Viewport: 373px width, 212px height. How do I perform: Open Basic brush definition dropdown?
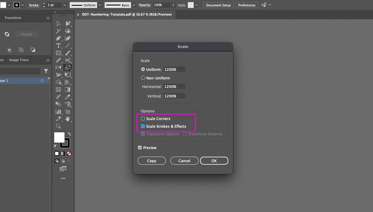(x=134, y=5)
